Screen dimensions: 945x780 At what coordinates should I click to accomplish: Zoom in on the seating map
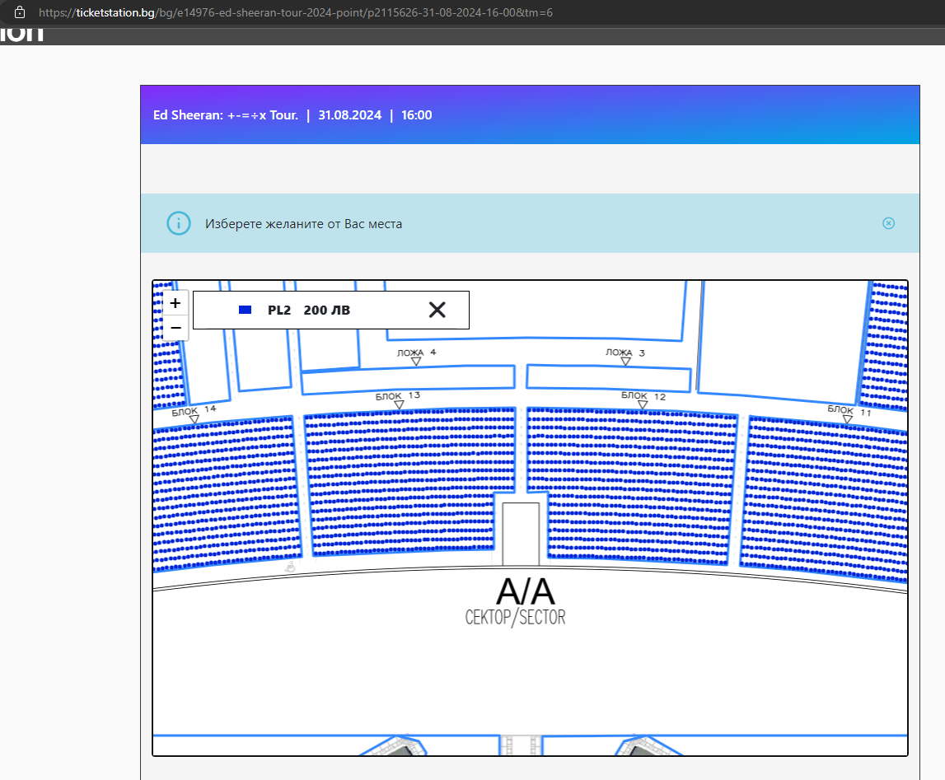pos(175,303)
